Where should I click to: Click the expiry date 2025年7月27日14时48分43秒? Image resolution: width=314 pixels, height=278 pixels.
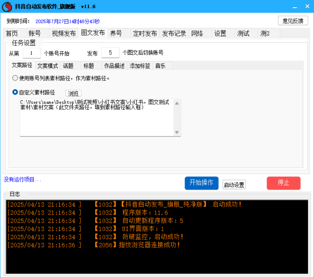pos(67,21)
